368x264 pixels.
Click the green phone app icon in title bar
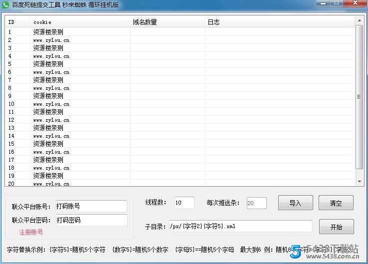[5, 4]
